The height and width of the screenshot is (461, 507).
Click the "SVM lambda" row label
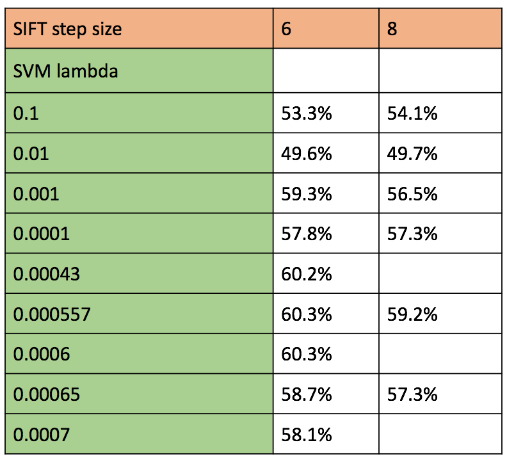point(138,71)
